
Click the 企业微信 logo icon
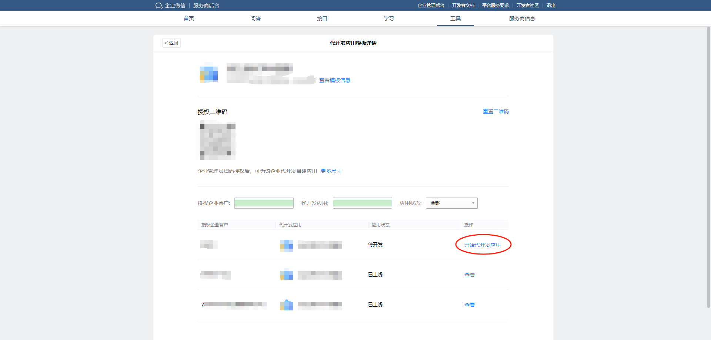(x=159, y=6)
